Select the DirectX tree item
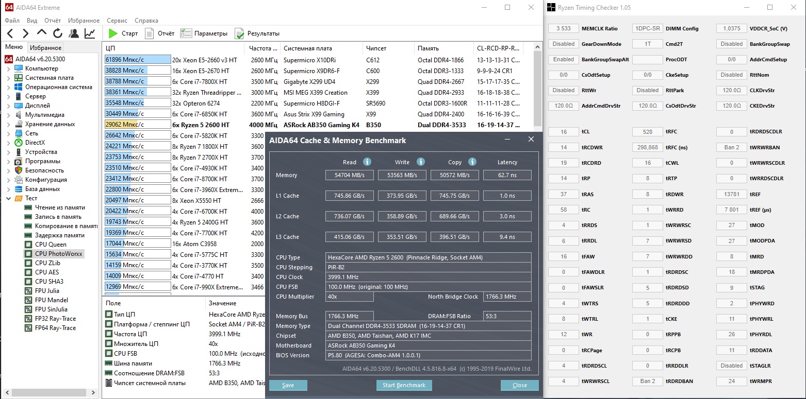 click(29, 143)
